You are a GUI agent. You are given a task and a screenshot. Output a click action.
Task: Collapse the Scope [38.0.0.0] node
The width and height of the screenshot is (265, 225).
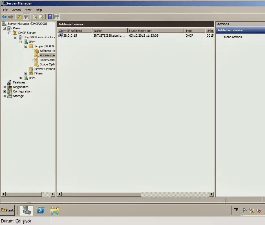point(26,46)
